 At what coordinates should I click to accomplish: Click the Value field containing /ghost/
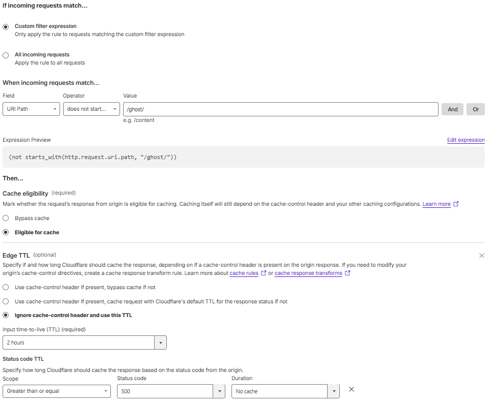(x=280, y=109)
